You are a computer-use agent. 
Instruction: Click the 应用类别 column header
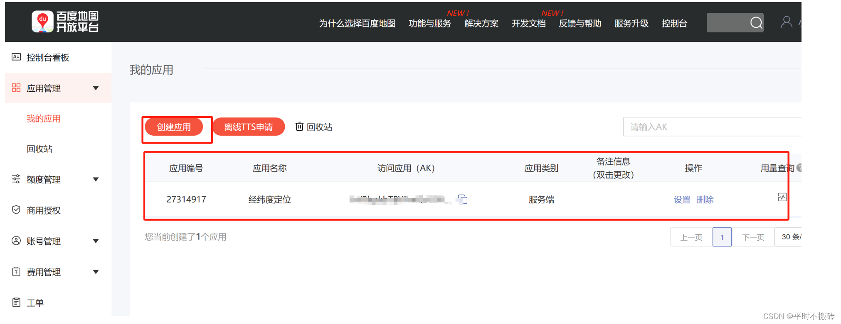(541, 168)
